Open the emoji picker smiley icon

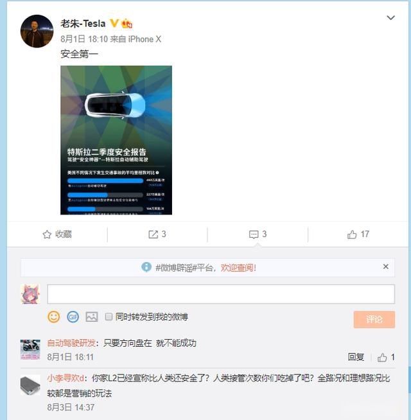(x=53, y=317)
